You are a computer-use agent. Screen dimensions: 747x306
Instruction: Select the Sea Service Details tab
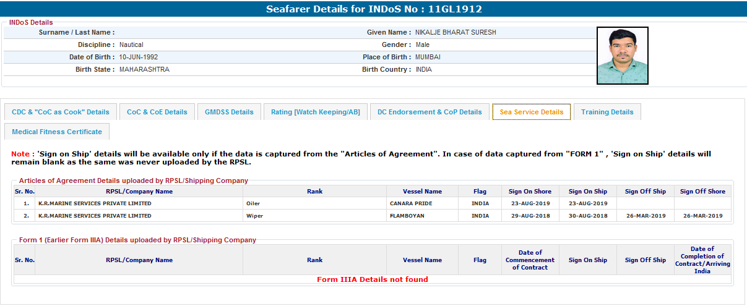532,112
